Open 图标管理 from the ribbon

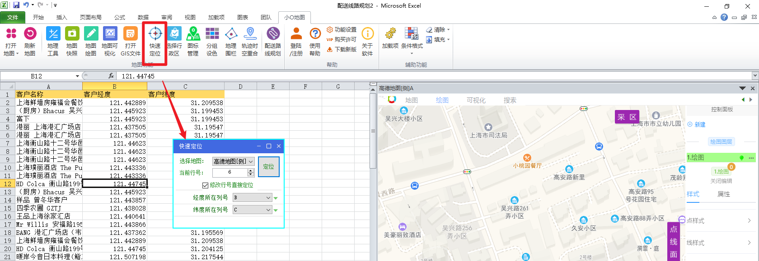[x=193, y=41]
